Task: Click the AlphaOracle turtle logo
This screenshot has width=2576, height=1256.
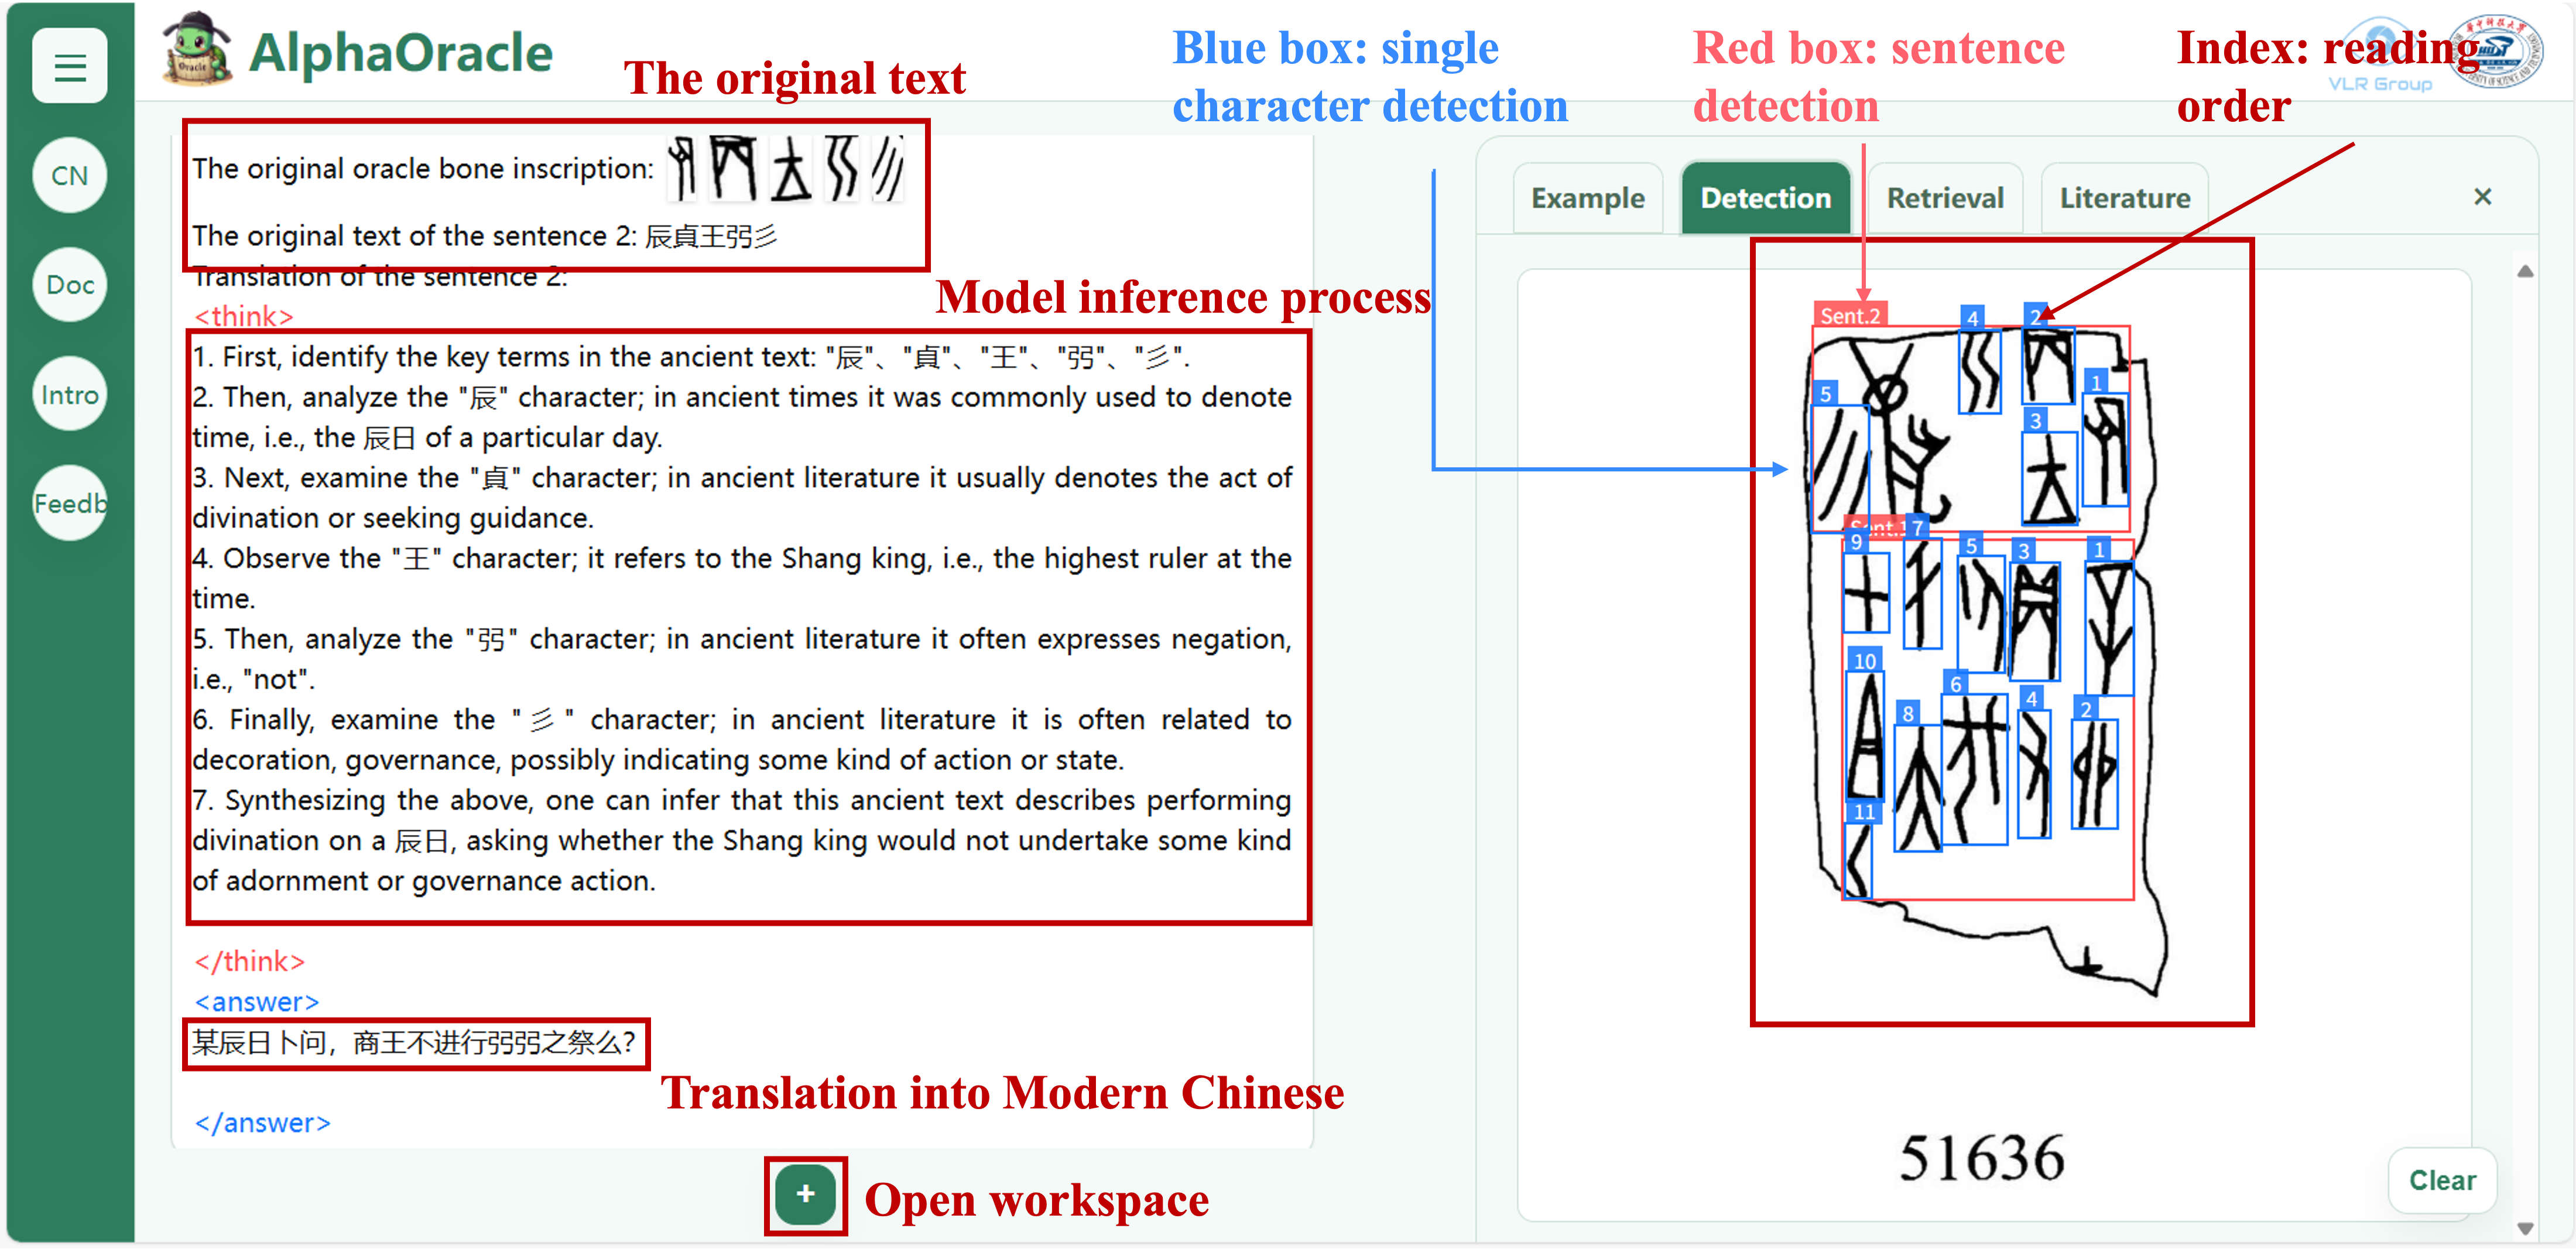Action: point(197,50)
